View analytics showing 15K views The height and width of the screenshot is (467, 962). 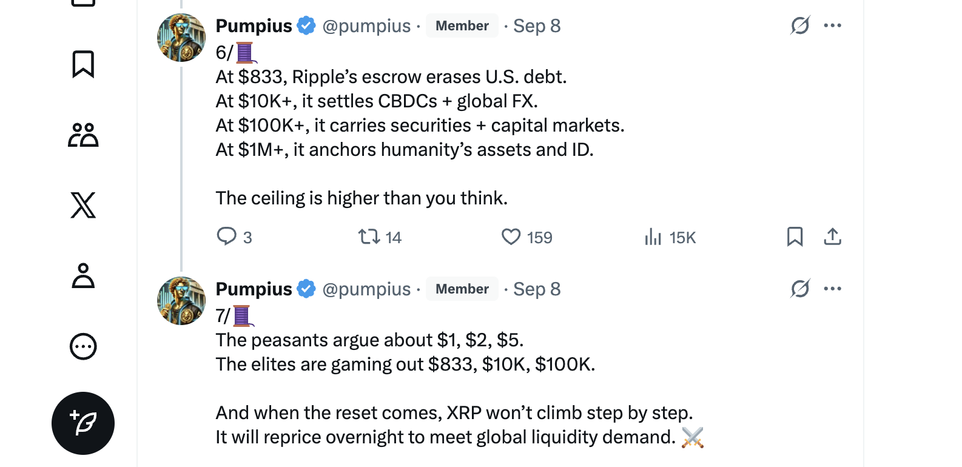pos(653,237)
